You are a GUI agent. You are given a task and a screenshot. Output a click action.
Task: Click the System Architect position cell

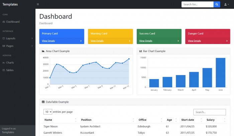[90, 126]
